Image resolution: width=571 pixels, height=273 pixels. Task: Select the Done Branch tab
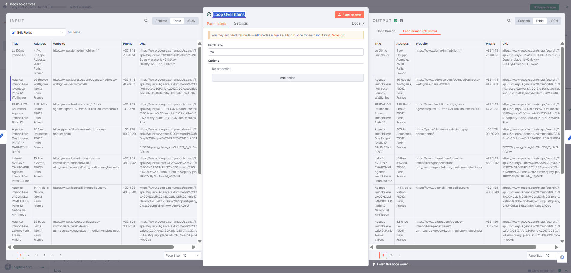point(386,31)
